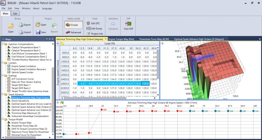Open the View menu
Viewport: 262px width, 140px height.
pos(17,8)
